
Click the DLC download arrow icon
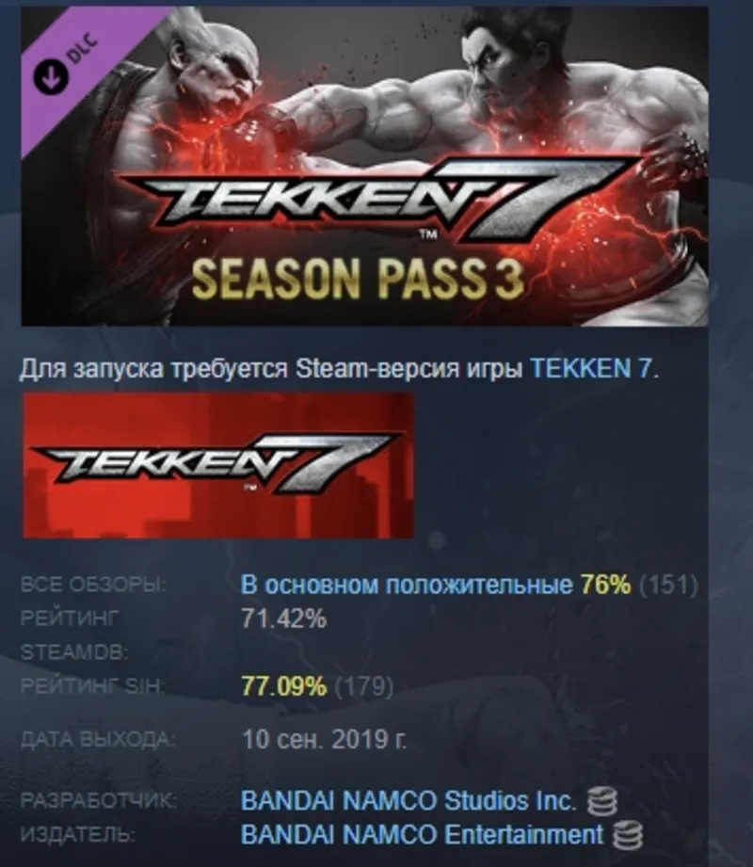pos(51,76)
